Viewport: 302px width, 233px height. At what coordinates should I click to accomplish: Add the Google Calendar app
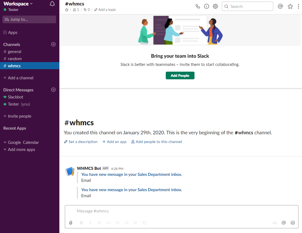pos(21,142)
